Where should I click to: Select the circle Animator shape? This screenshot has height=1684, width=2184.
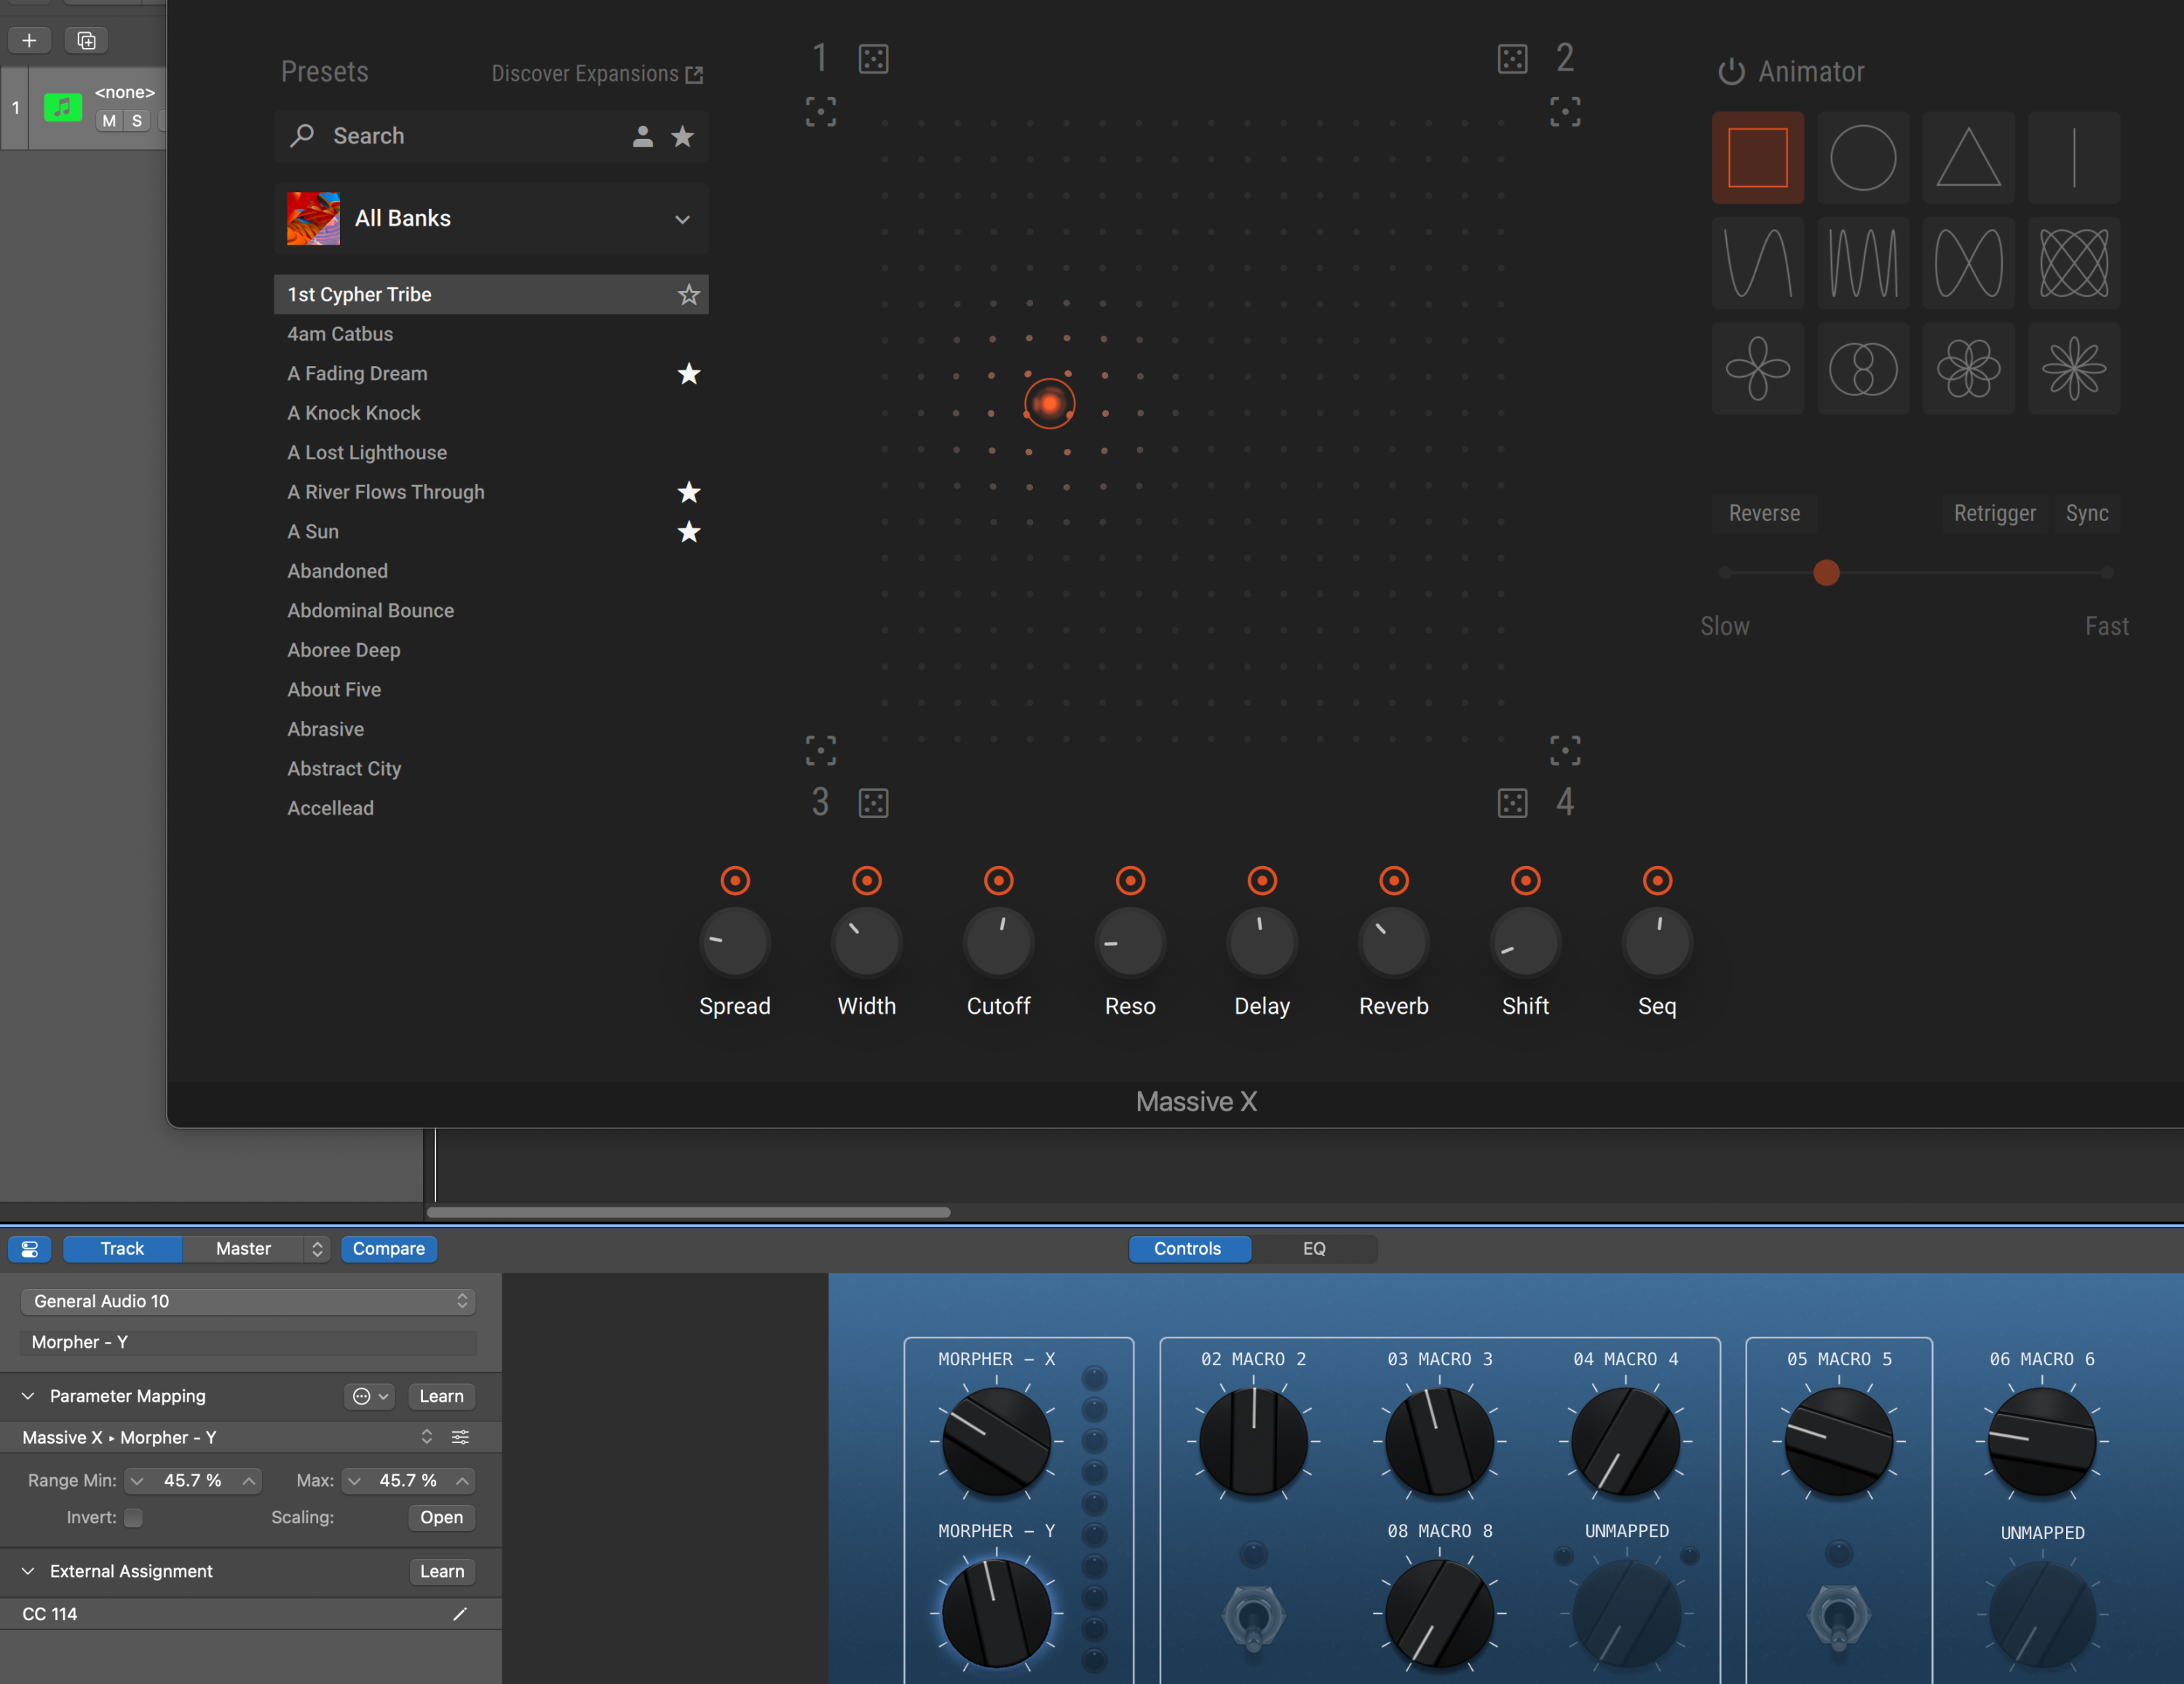[1863, 158]
